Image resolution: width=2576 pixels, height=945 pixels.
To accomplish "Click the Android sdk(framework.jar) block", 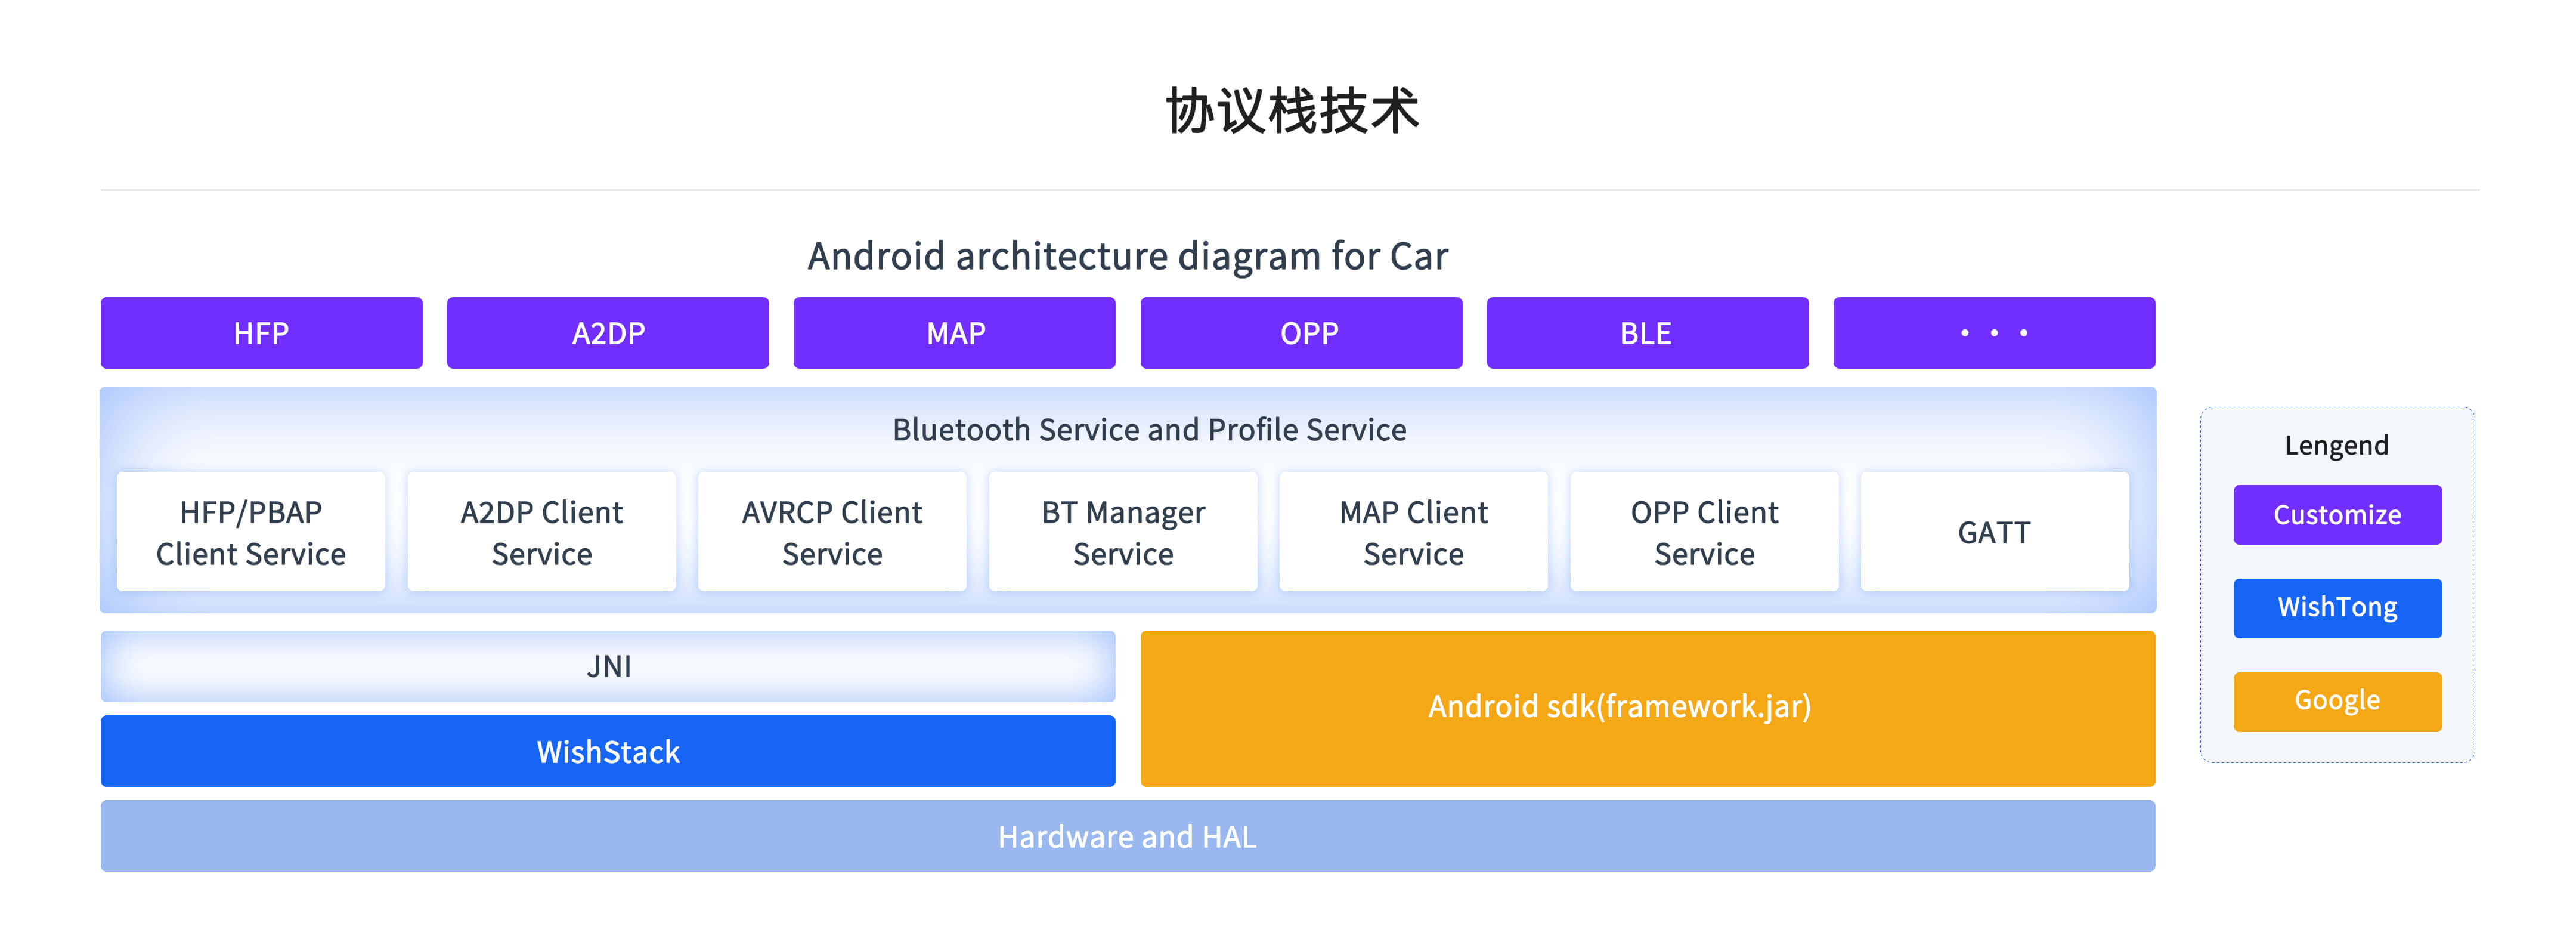I will coord(1647,707).
